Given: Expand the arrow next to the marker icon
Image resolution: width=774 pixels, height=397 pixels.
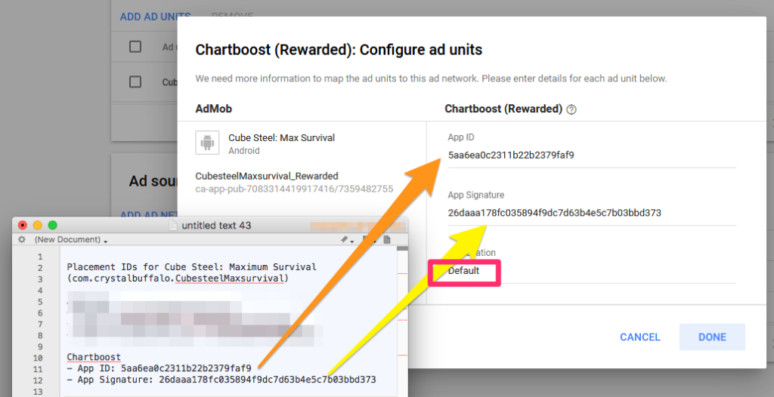Looking at the screenshot, I should (352, 241).
